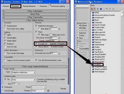This screenshot has height=94, width=124.
Task: Click Secondary rays bias value field
Action: tap(54, 53)
